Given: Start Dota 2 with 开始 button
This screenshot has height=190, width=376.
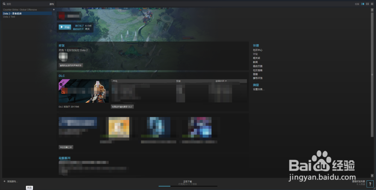Looking at the screenshot, I should (65, 27).
